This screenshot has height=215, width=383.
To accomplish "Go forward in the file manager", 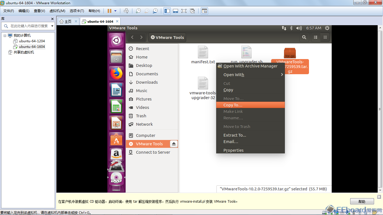I will (141, 37).
